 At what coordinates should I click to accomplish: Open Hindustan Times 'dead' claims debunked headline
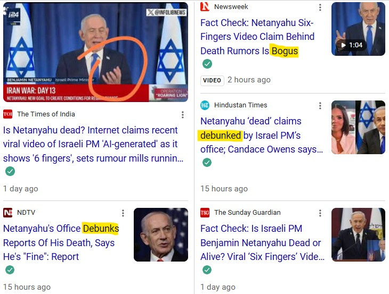[x=262, y=136]
